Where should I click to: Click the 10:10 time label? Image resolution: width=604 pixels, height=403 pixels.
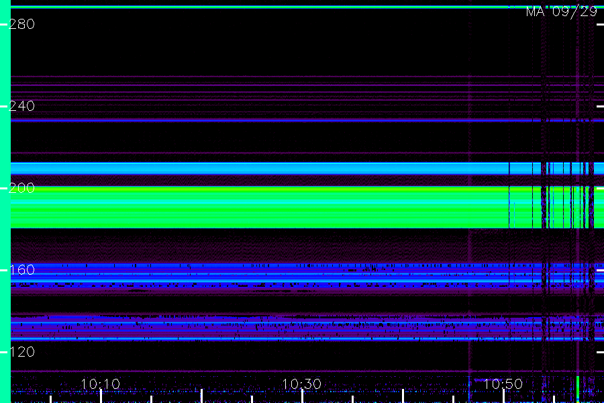(x=101, y=384)
